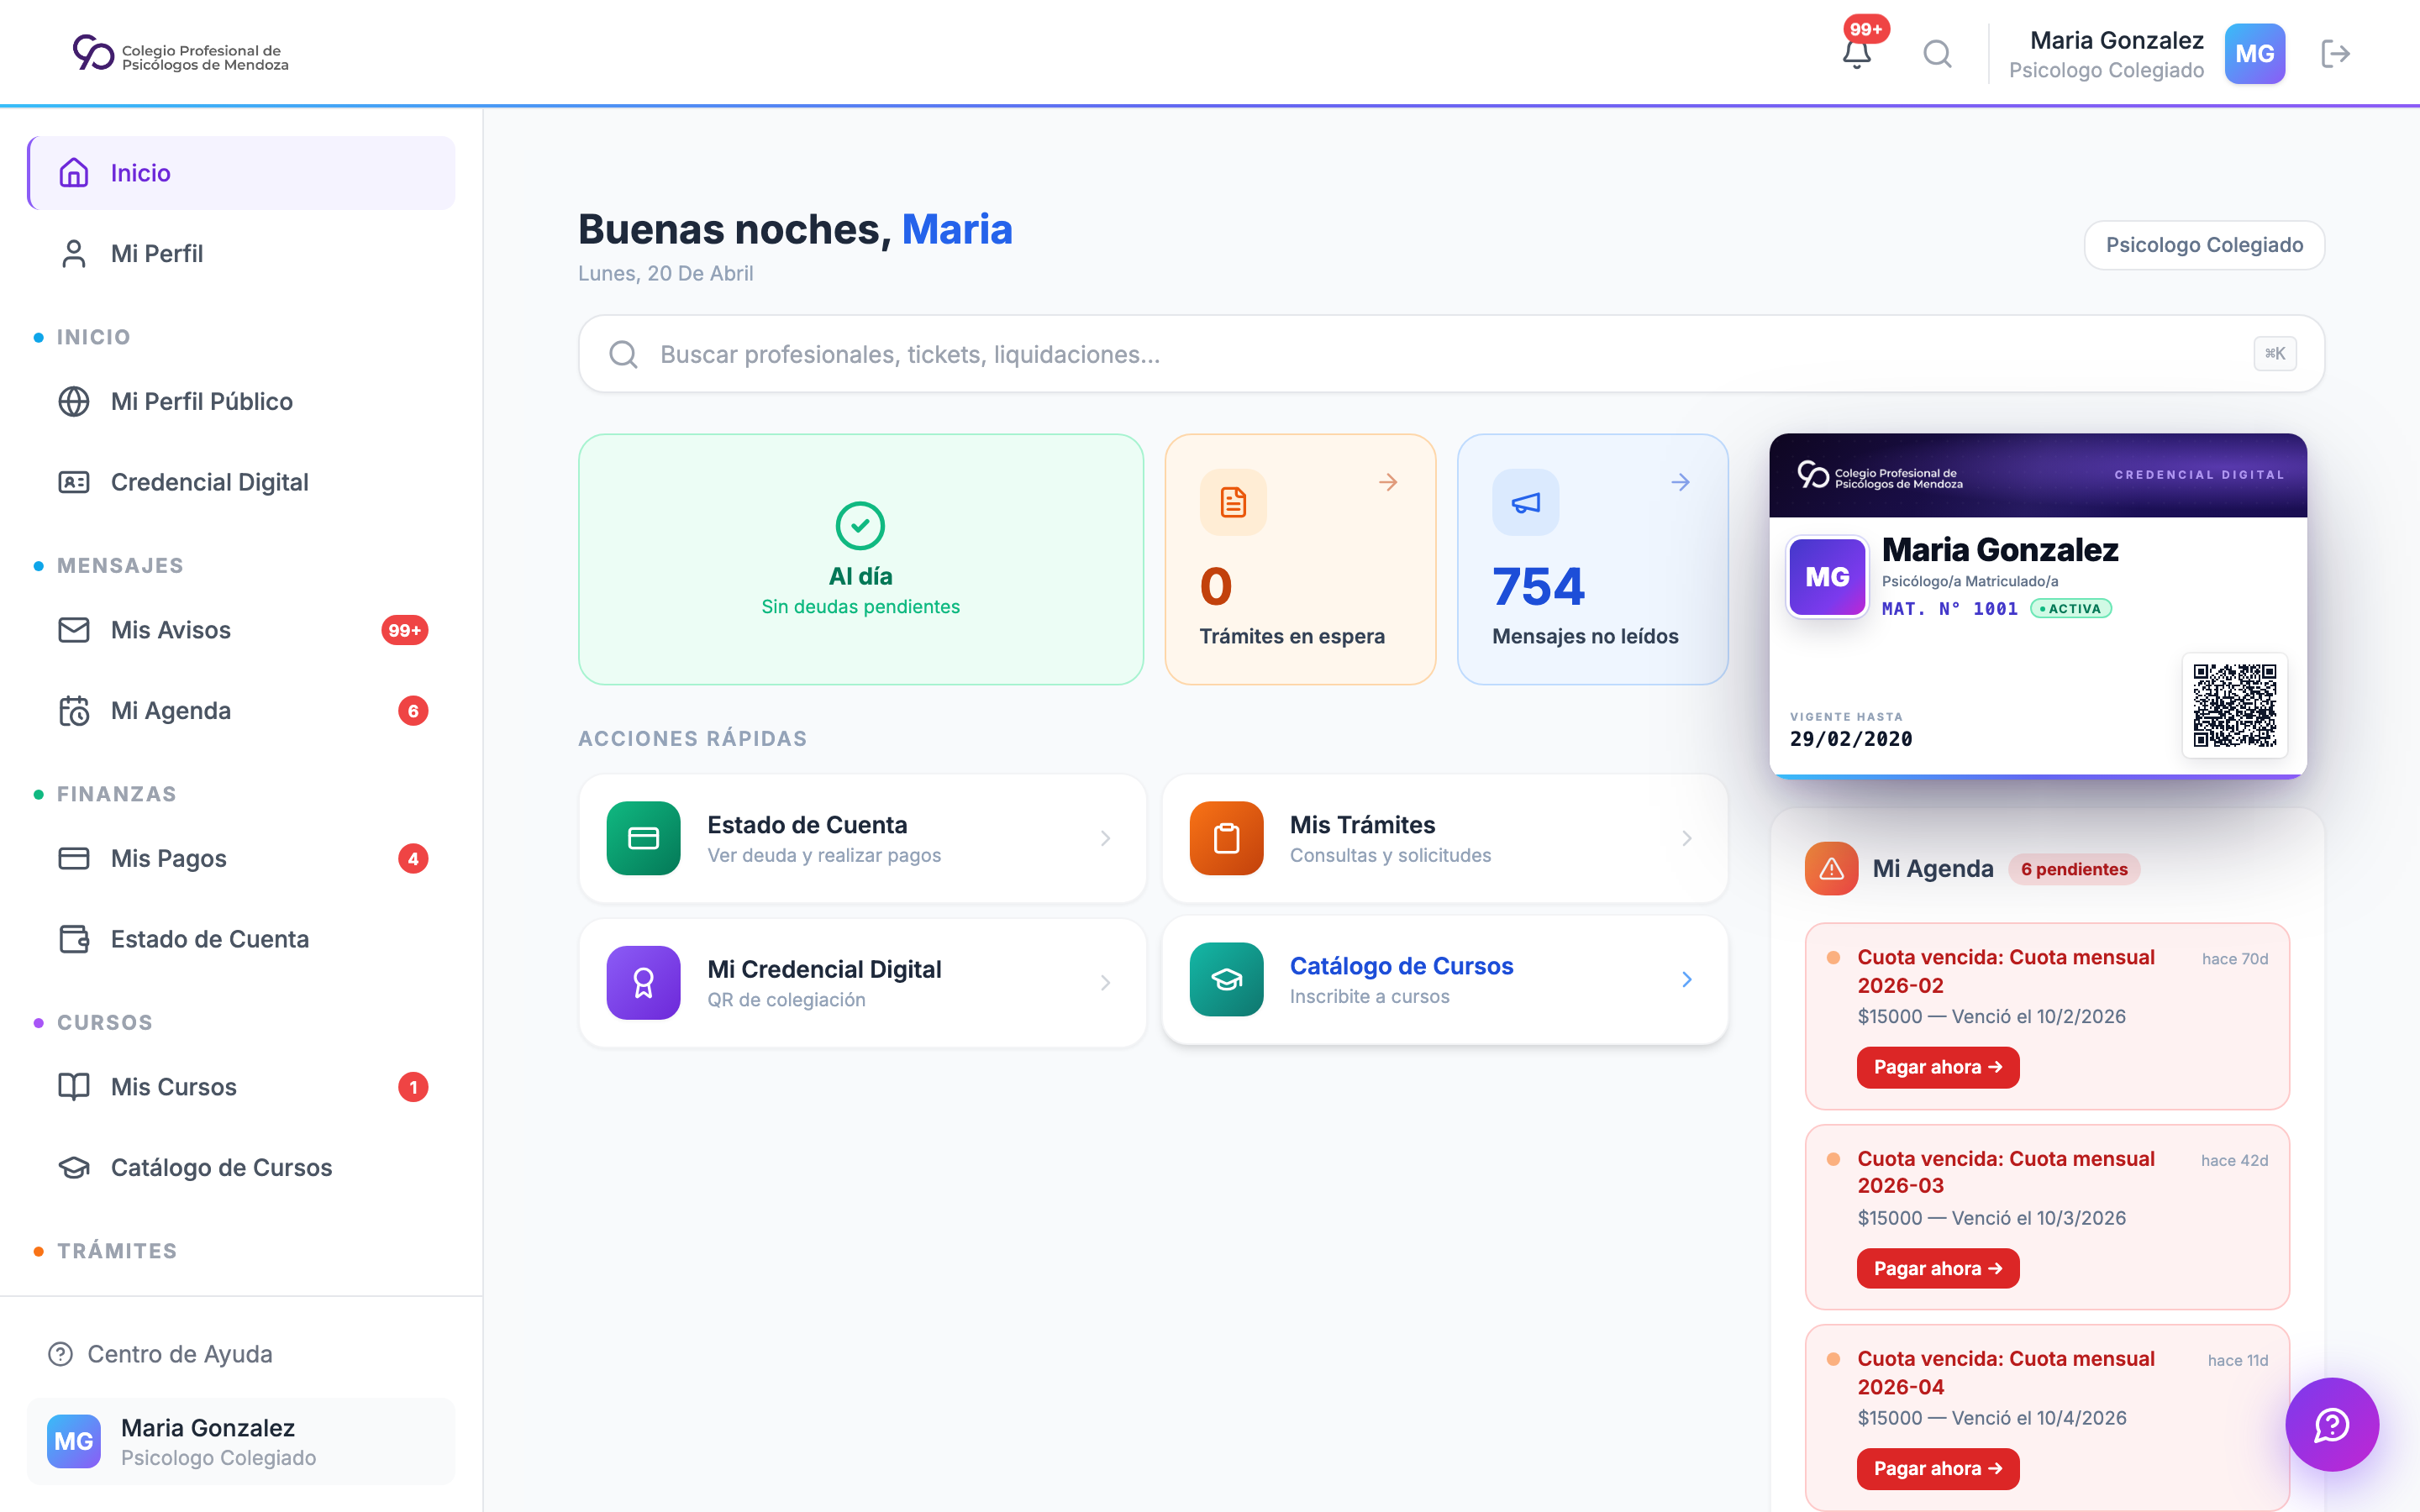Pay the Cuota mensual 2026-03 now

[x=1937, y=1268]
